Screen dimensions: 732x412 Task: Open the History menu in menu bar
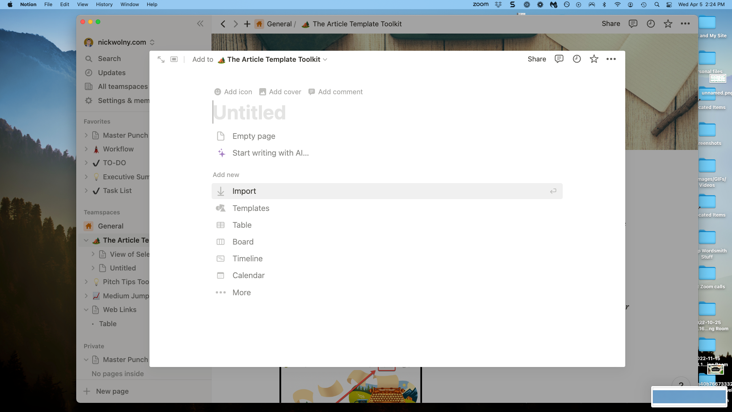pyautogui.click(x=104, y=5)
